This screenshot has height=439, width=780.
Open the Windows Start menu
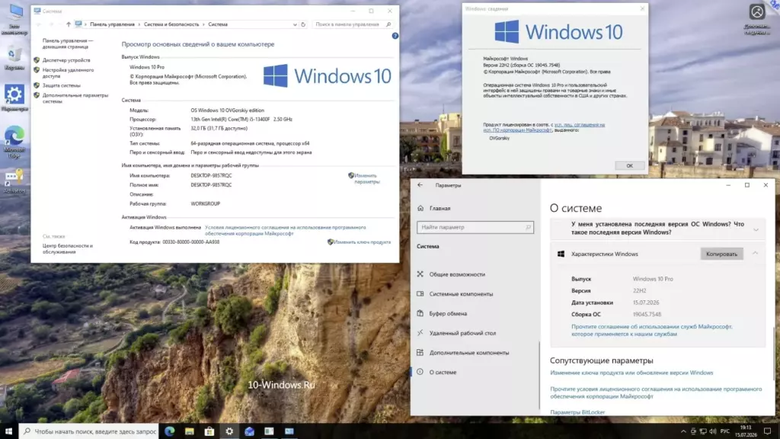click(x=8, y=431)
